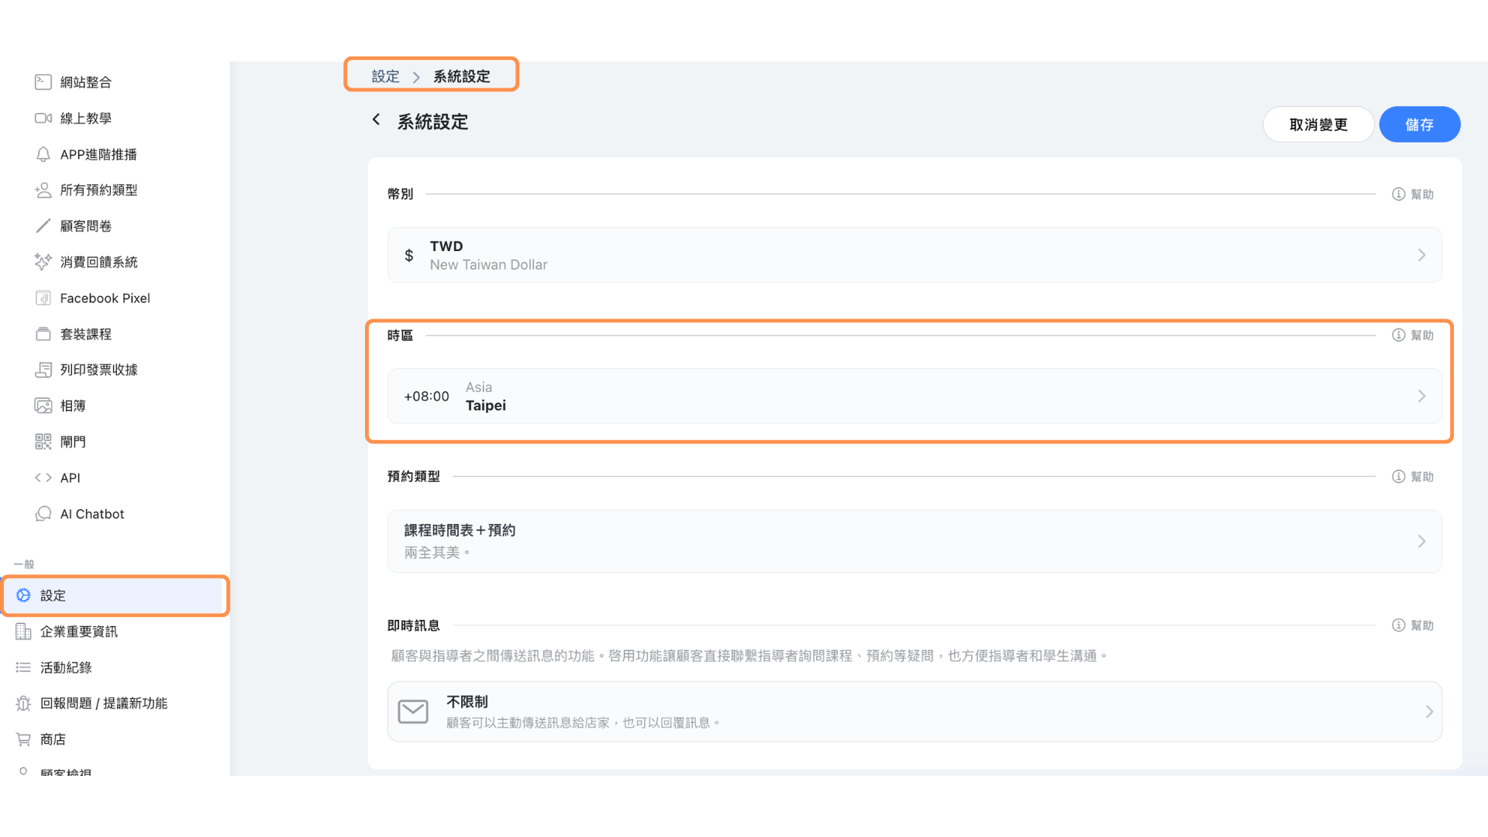Click the 系統設定 page heading
Image resolution: width=1488 pixels, height=837 pixels.
point(432,122)
